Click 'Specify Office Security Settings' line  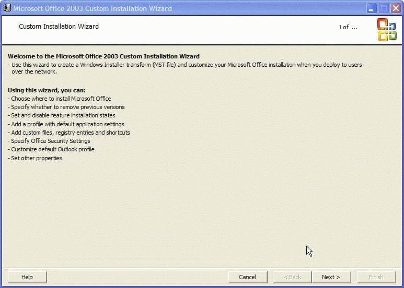tap(49, 141)
